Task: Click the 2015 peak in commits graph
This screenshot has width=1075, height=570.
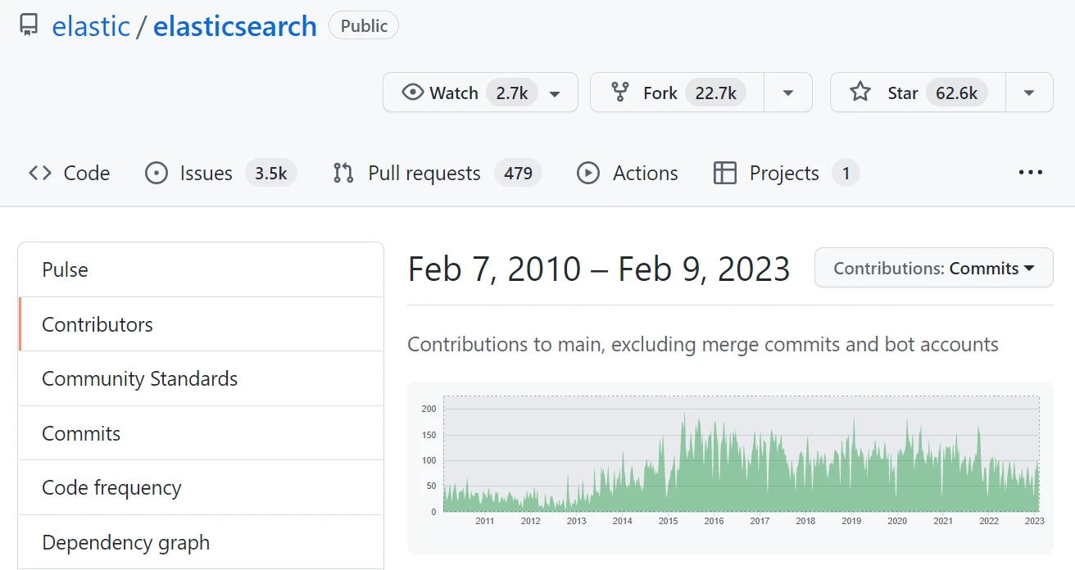Action: click(683, 416)
